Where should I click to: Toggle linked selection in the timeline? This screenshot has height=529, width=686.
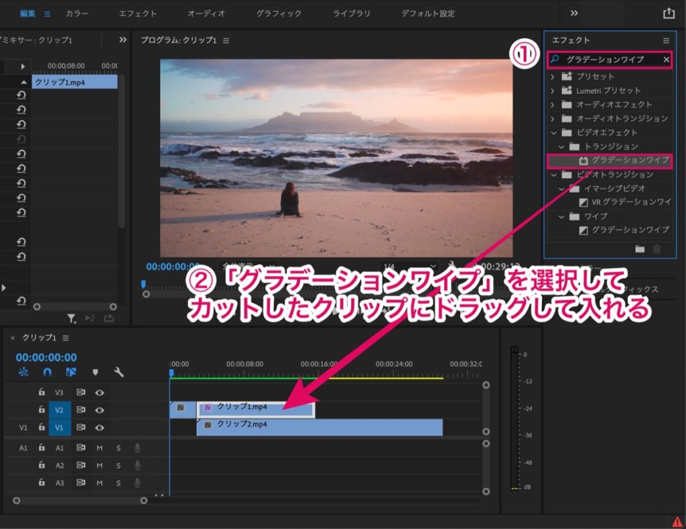71,372
